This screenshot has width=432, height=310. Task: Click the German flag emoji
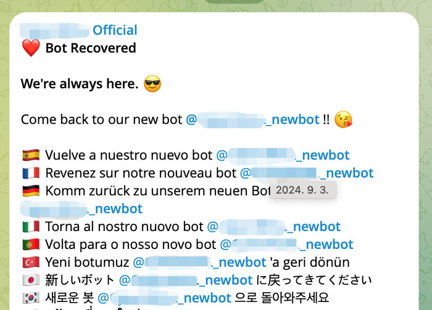tap(31, 191)
